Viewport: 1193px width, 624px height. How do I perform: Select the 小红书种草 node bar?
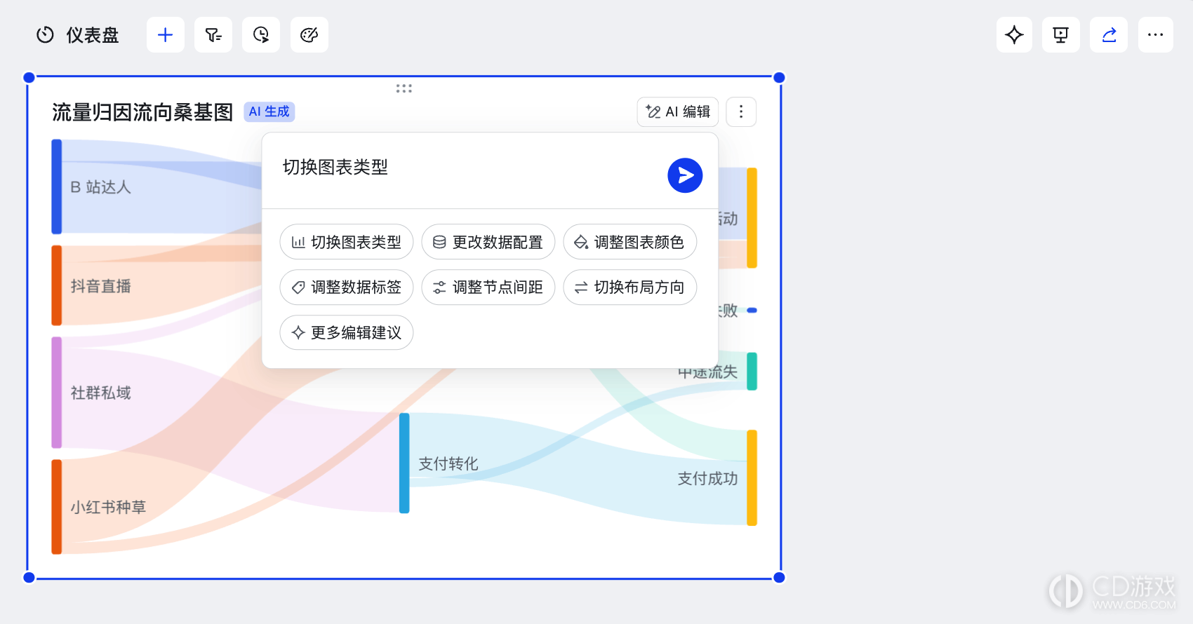57,507
